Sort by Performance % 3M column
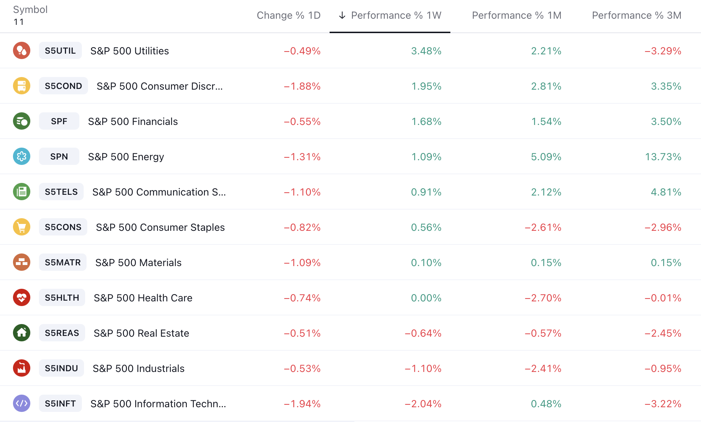Screen dimensions: 701x422 pos(636,15)
